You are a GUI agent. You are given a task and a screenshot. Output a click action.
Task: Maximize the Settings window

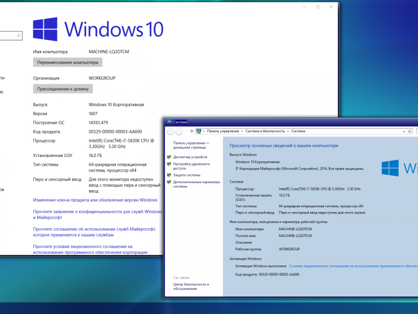[x=318, y=7]
